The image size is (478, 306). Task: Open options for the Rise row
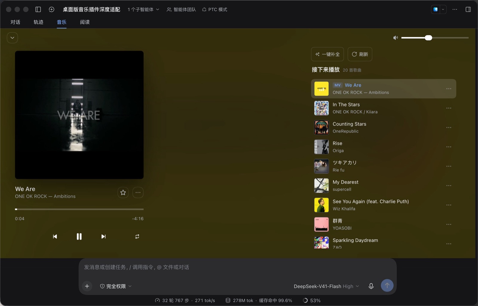tap(449, 147)
